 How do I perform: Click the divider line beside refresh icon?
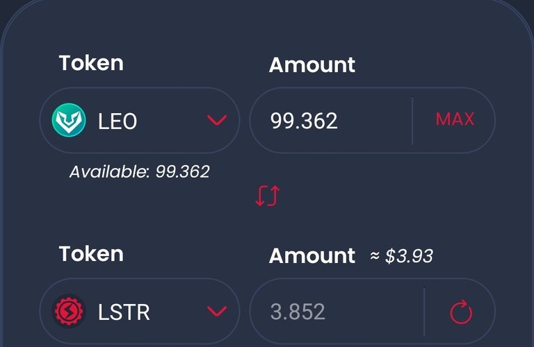click(x=424, y=312)
